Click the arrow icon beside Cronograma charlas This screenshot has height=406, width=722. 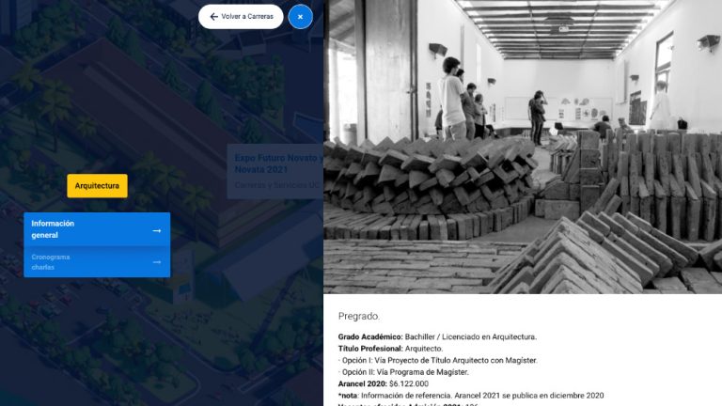click(x=157, y=262)
